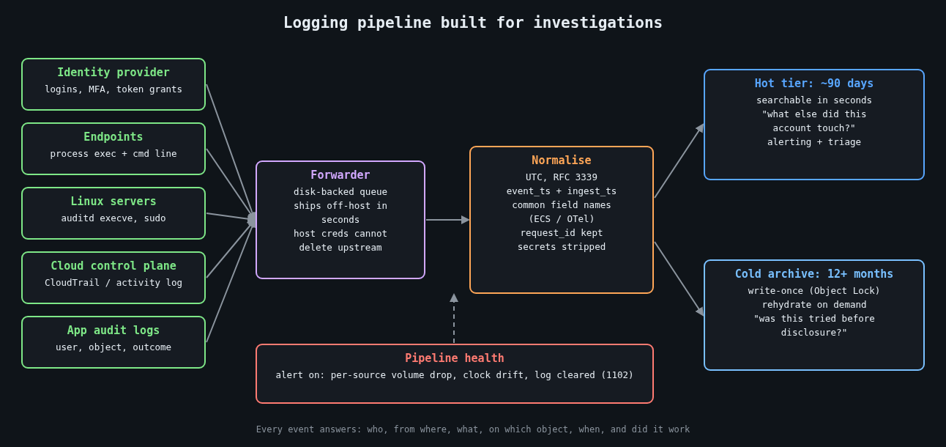The height and width of the screenshot is (447, 946).
Task: Click the text 'auditd execve, sudo'
Action: tap(113, 218)
